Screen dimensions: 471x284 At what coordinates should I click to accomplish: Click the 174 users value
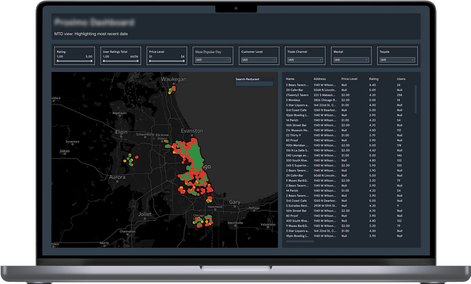tap(399, 145)
